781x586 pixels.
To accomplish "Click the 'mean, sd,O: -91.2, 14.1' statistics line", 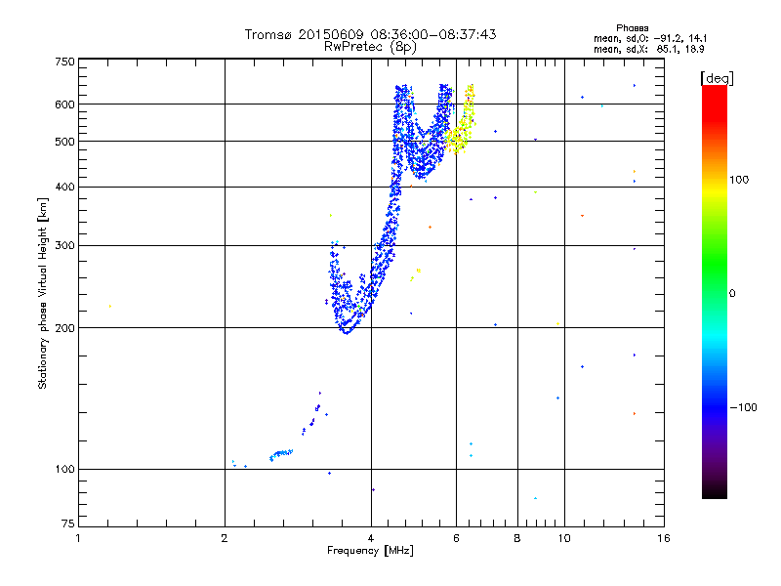I will click(650, 38).
